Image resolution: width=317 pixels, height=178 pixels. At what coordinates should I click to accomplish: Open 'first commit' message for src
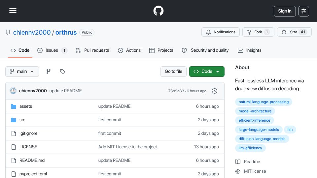pos(110,120)
